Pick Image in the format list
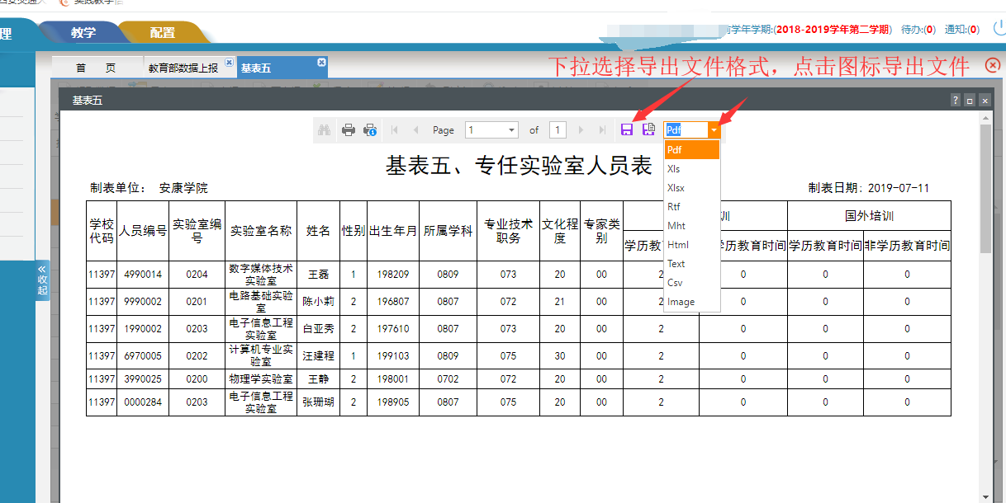The image size is (1006, 503). coord(681,302)
